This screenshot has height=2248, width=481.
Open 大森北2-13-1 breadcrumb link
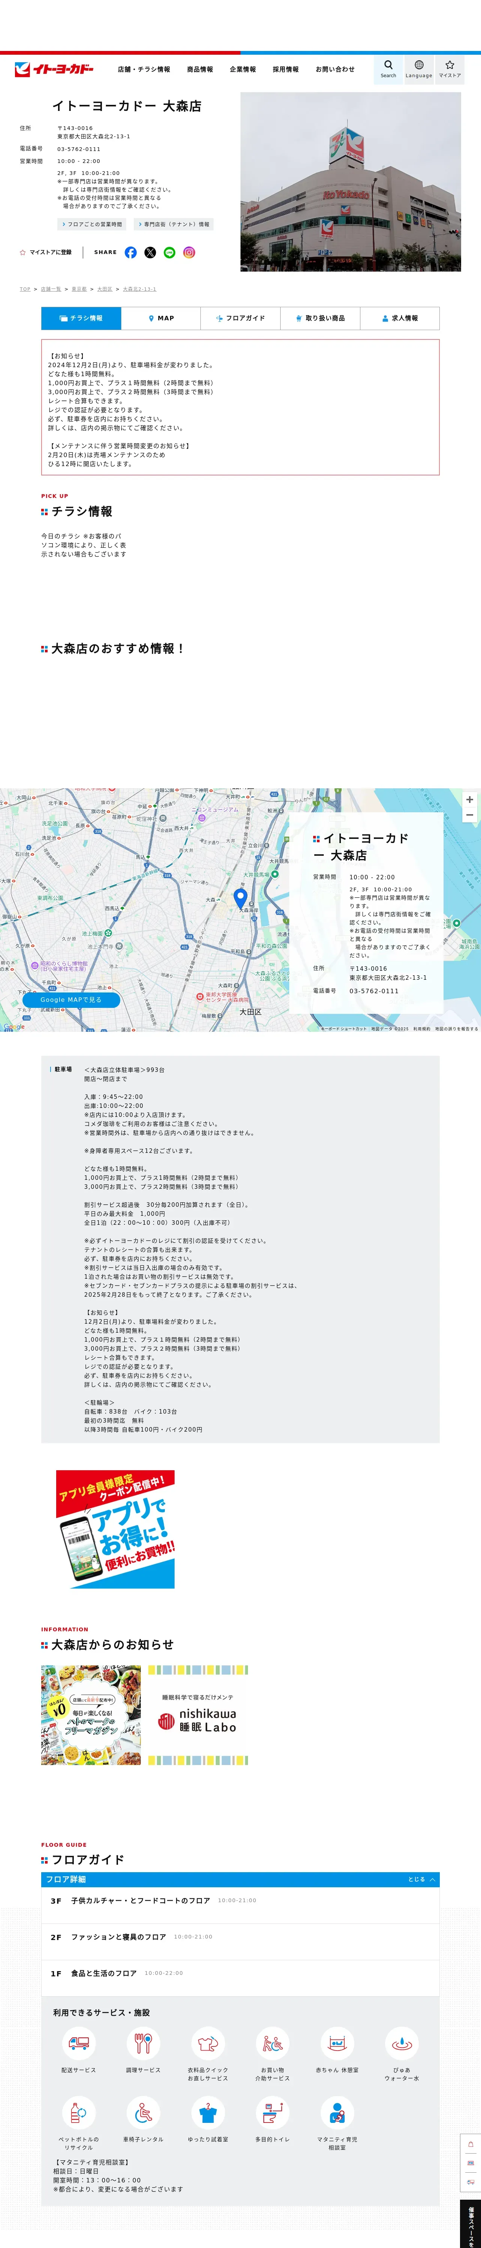[x=140, y=289]
